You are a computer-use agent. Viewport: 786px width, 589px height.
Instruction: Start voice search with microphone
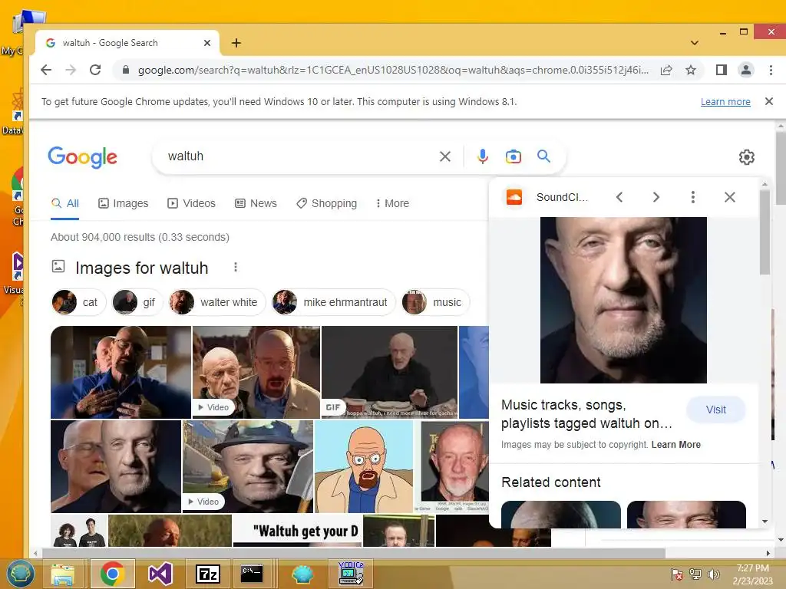click(x=482, y=156)
